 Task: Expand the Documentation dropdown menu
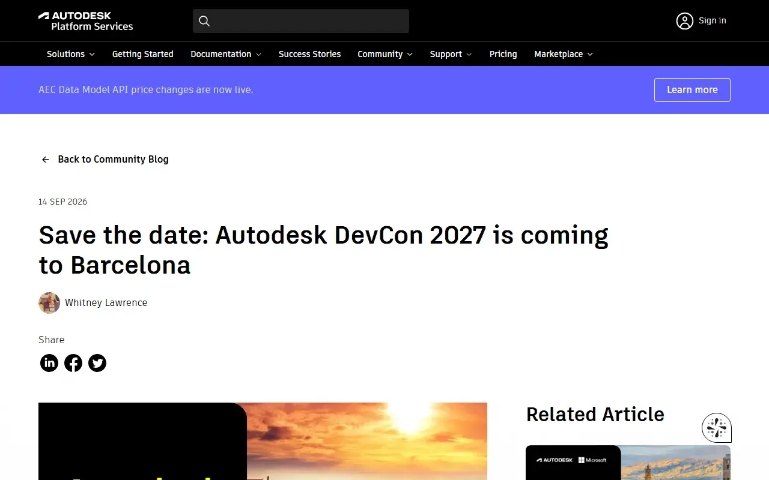(x=226, y=54)
